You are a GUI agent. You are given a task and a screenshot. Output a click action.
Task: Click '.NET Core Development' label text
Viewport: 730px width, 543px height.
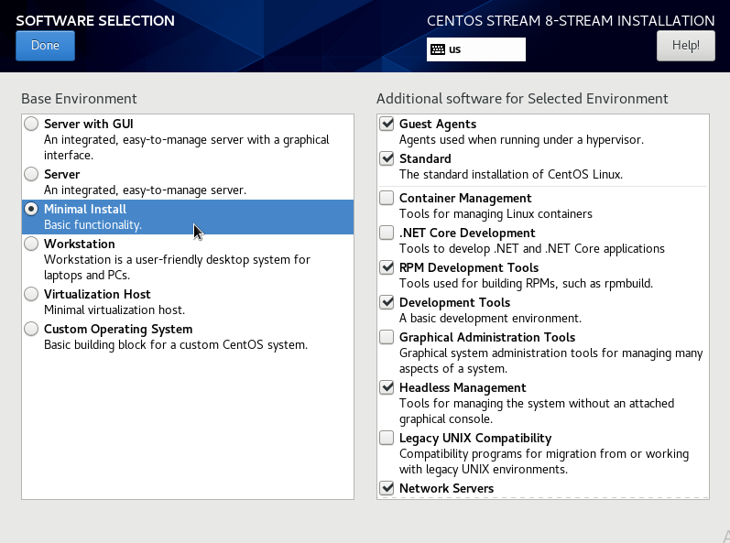pyautogui.click(x=467, y=233)
